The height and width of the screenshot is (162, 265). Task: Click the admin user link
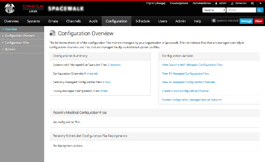(x=221, y=3)
